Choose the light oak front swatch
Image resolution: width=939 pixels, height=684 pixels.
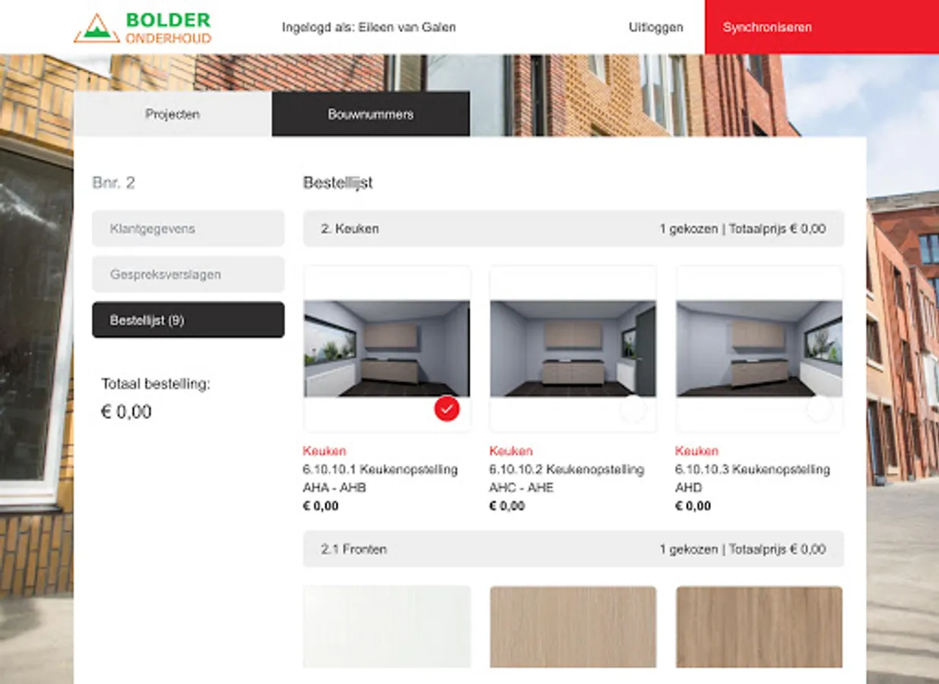click(x=573, y=627)
